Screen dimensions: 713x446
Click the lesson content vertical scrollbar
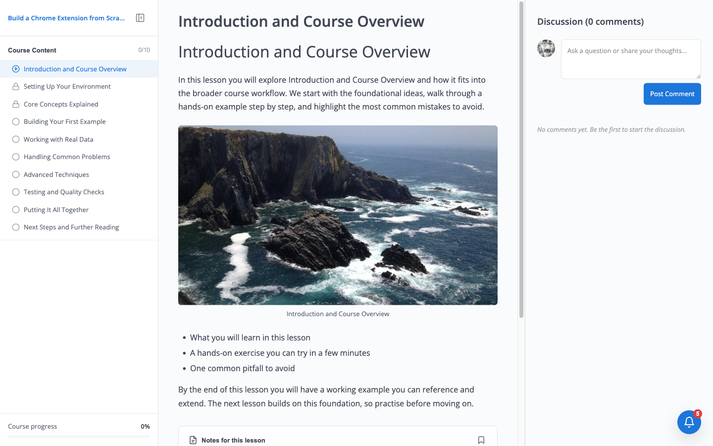[x=521, y=160]
